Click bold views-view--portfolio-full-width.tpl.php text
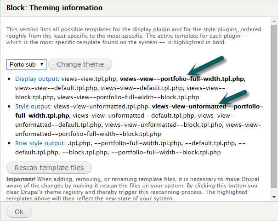This screenshot has height=221, width=278. (182, 79)
